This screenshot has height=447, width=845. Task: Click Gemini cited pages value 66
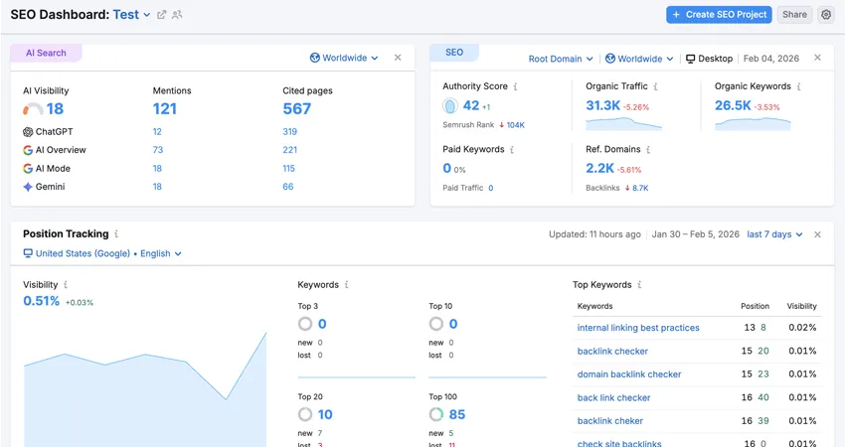tap(287, 187)
